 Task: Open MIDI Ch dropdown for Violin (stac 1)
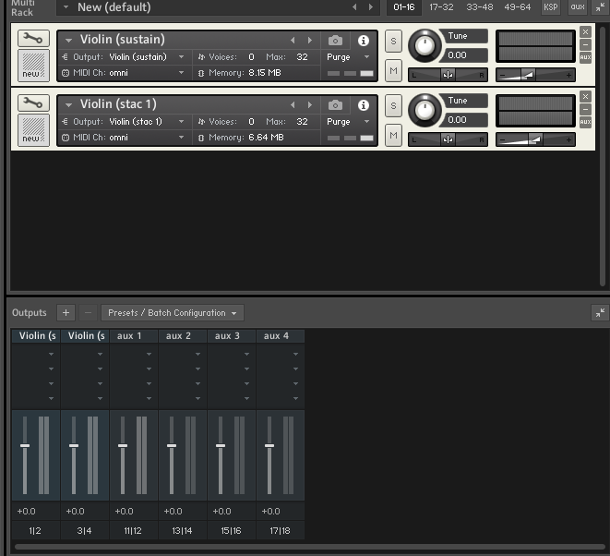[181, 138]
